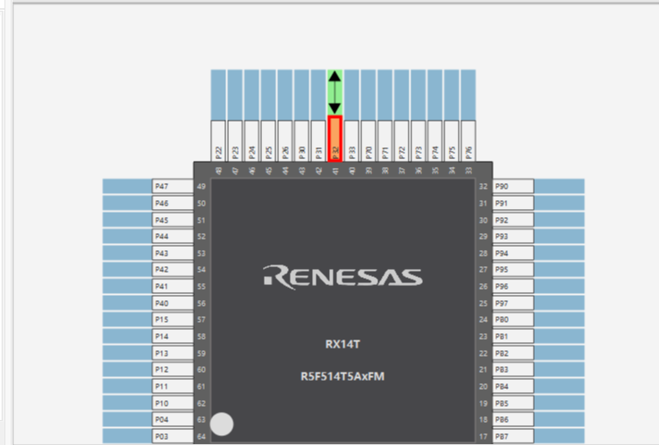Pick pin PB4

tap(513, 386)
